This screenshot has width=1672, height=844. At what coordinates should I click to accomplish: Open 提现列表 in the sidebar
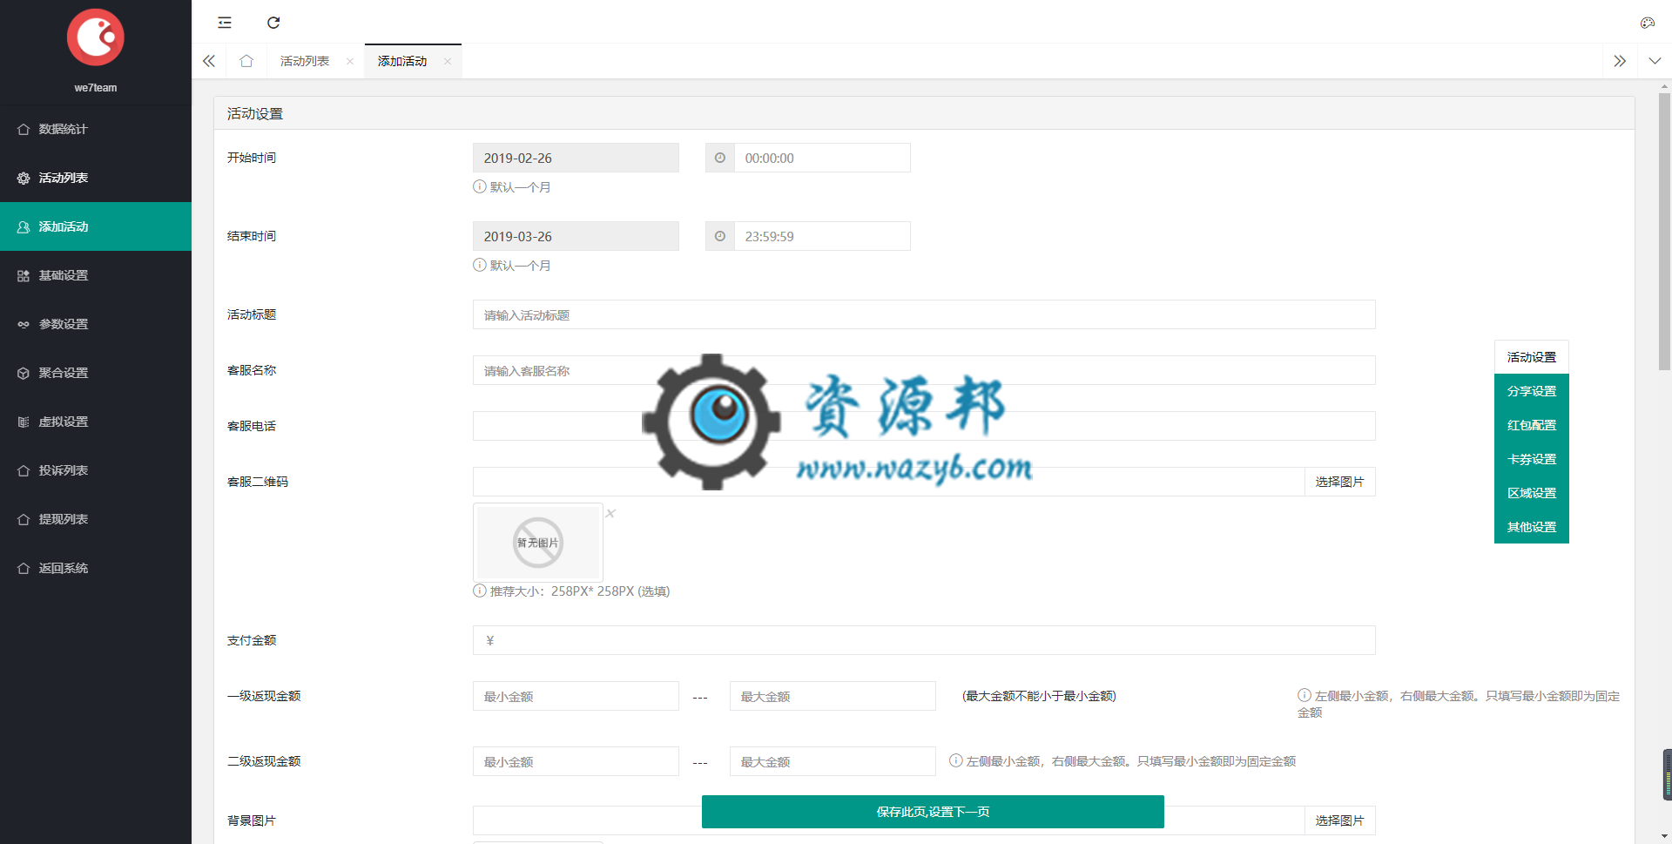tap(96, 519)
